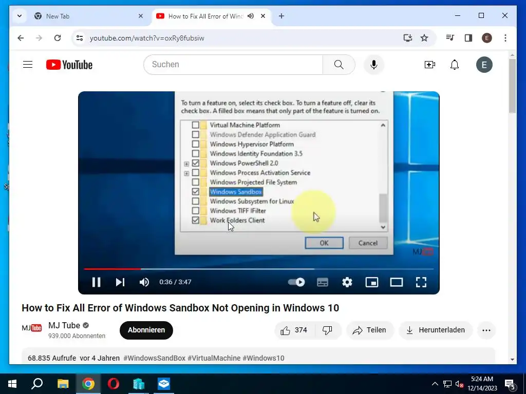Click the search magnifier button
Image resolution: width=526 pixels, height=394 pixels.
click(x=339, y=64)
